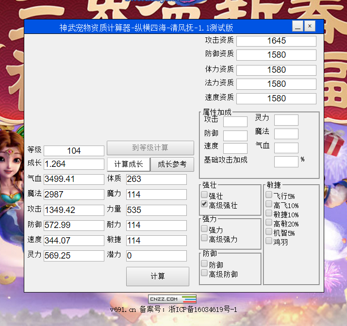Enable the 高敏20% checkbox
The height and width of the screenshot is (326, 347).
269,222
